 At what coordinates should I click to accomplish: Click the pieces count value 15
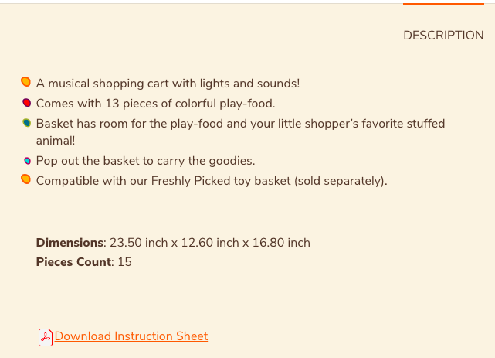click(x=124, y=262)
